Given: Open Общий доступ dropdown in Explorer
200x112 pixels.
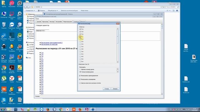Looking at the screenshot, I should coord(53,11).
